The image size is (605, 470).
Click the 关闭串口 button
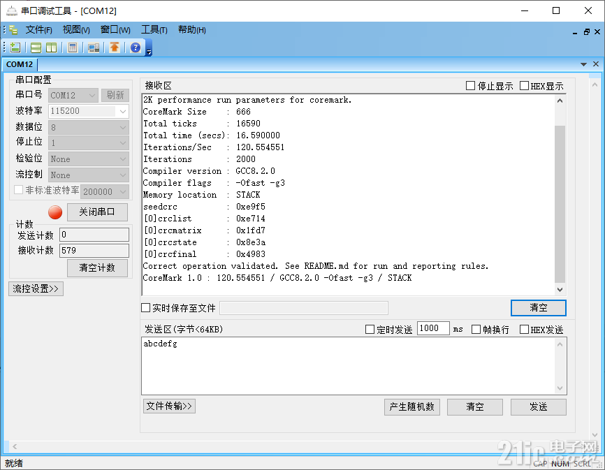[x=97, y=212]
